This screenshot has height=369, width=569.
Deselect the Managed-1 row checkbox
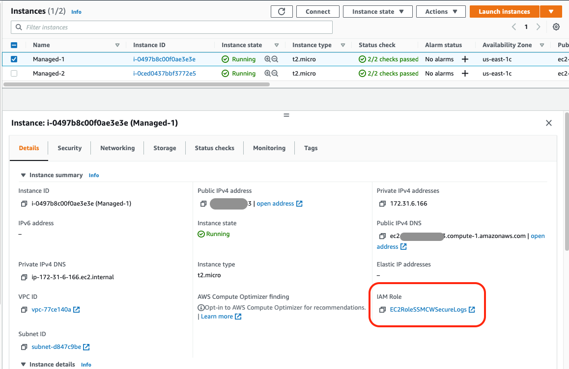14,59
